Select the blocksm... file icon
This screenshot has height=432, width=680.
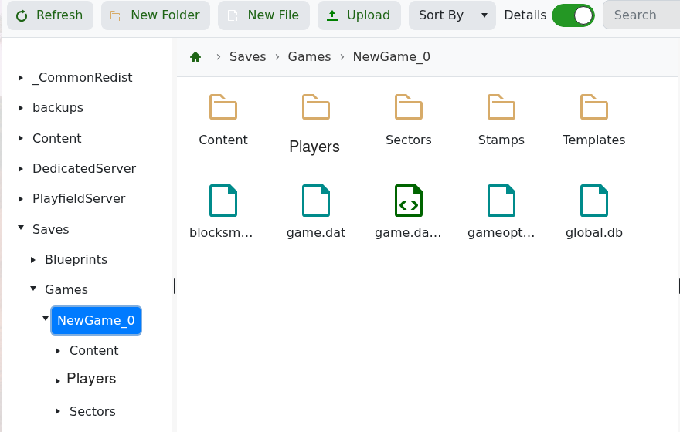(223, 201)
